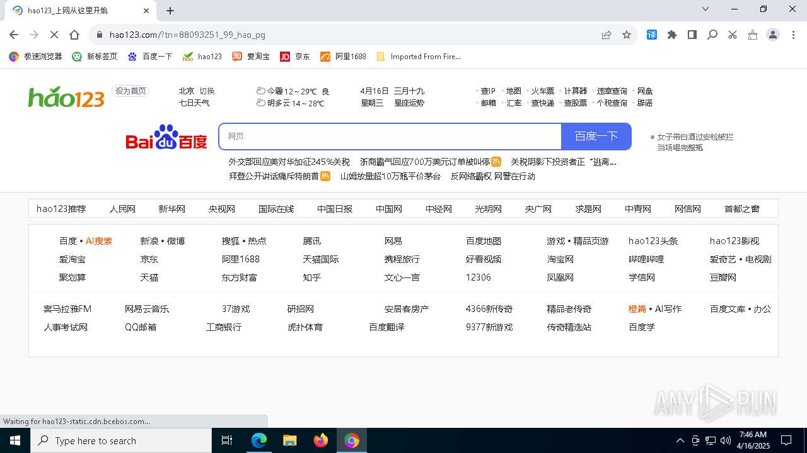Open the 哔哩哔哩 link
807x453 pixels.
[646, 259]
